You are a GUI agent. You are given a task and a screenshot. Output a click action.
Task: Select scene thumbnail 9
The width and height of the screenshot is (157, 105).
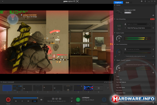click(88, 88)
